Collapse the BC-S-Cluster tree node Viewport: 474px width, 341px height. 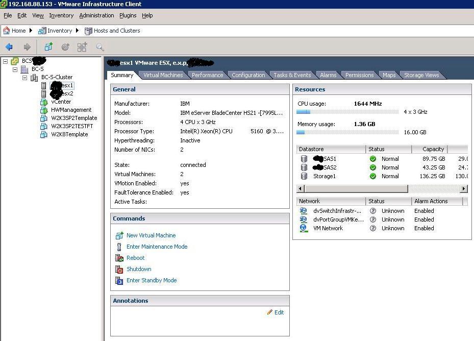tap(25, 78)
